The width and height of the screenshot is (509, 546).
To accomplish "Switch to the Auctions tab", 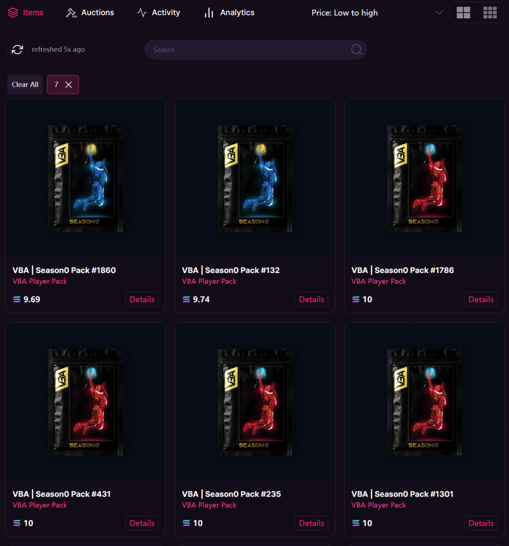I will click(x=90, y=13).
